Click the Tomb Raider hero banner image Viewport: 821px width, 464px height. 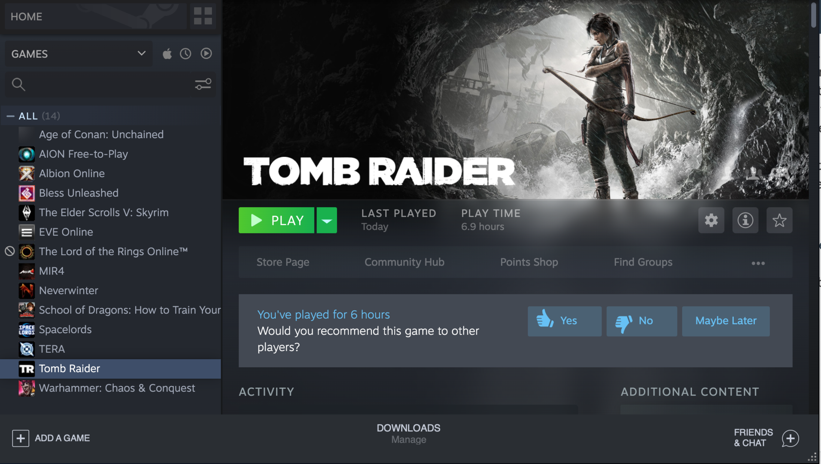pyautogui.click(x=515, y=99)
